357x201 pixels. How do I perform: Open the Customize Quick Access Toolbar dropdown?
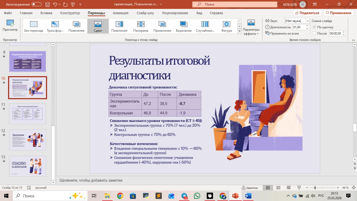pyautogui.click(x=81, y=4)
